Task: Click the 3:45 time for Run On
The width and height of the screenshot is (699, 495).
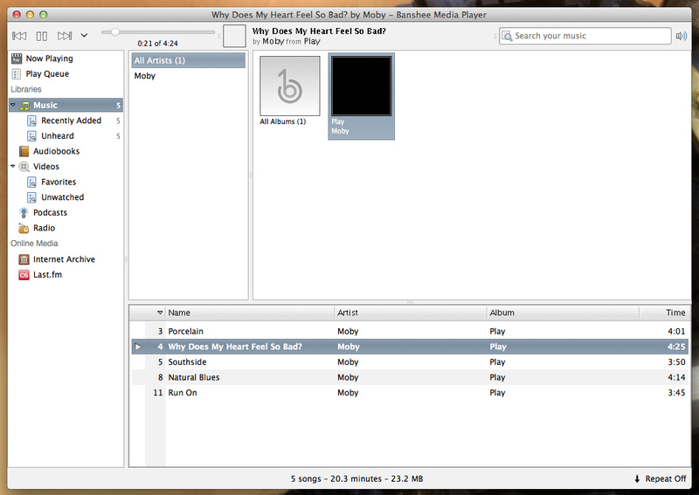Action: (x=676, y=393)
